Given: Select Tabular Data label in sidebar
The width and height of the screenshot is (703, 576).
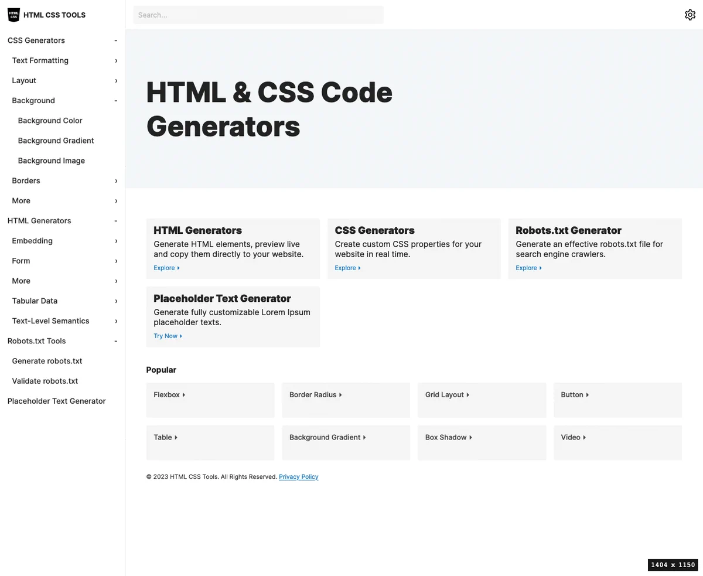Looking at the screenshot, I should click(x=35, y=301).
